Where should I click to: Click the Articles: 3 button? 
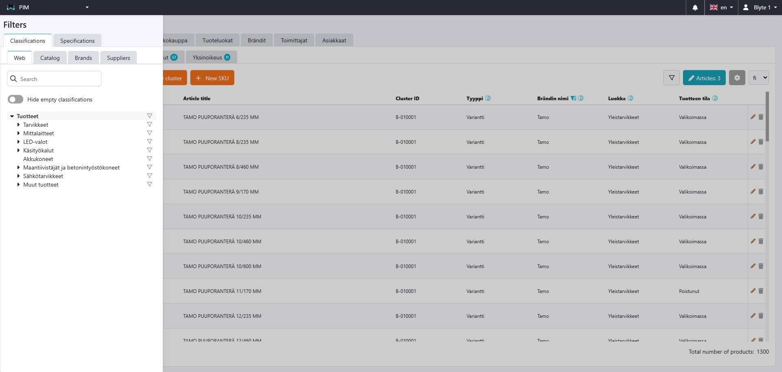click(704, 78)
